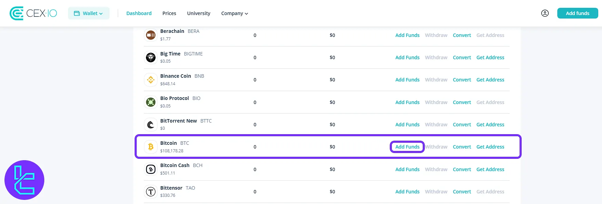Open the Wallet dropdown
Image resolution: width=602 pixels, height=204 pixels.
pos(89,13)
